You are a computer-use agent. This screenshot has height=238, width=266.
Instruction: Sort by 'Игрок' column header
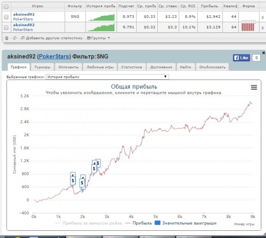click(x=38, y=6)
